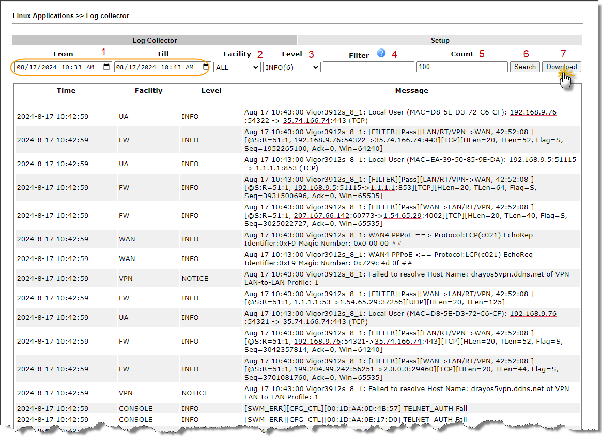The width and height of the screenshot is (602, 438).
Task: Click the TELNET_AUTH Fail message for 00:1D:AA:0D:4B:57
Action: [x=356, y=409]
